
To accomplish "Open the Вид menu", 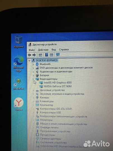I will (x=54, y=50).
